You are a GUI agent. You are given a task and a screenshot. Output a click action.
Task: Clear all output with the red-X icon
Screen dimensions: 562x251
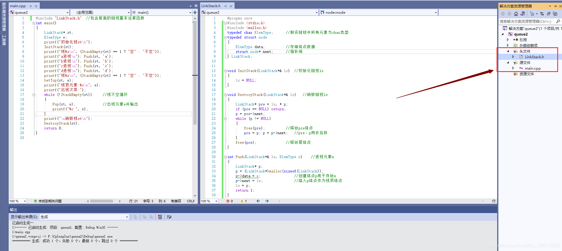tap(160, 217)
